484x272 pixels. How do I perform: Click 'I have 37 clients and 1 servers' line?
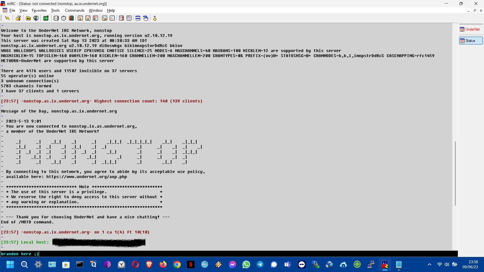pyautogui.click(x=40, y=91)
